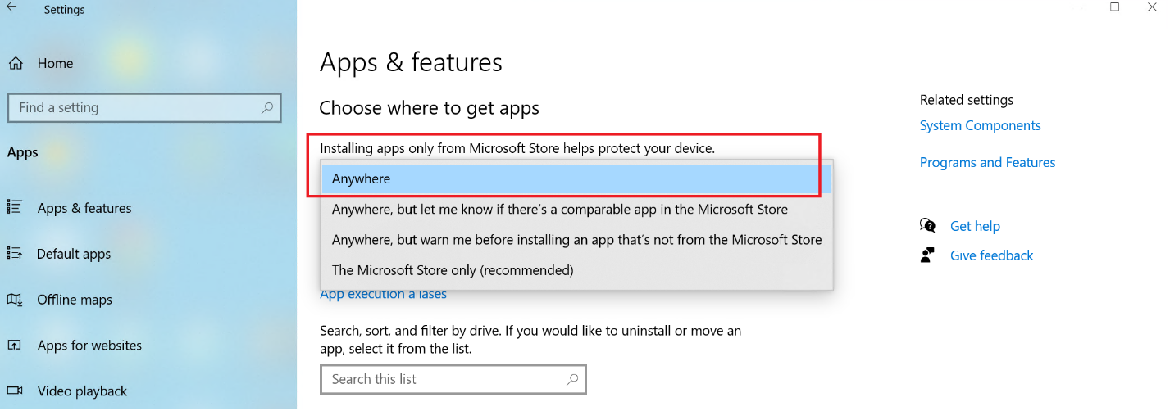Viewport: 1170px width, 411px height.
Task: Click the Search this list field
Action: pyautogui.click(x=453, y=379)
